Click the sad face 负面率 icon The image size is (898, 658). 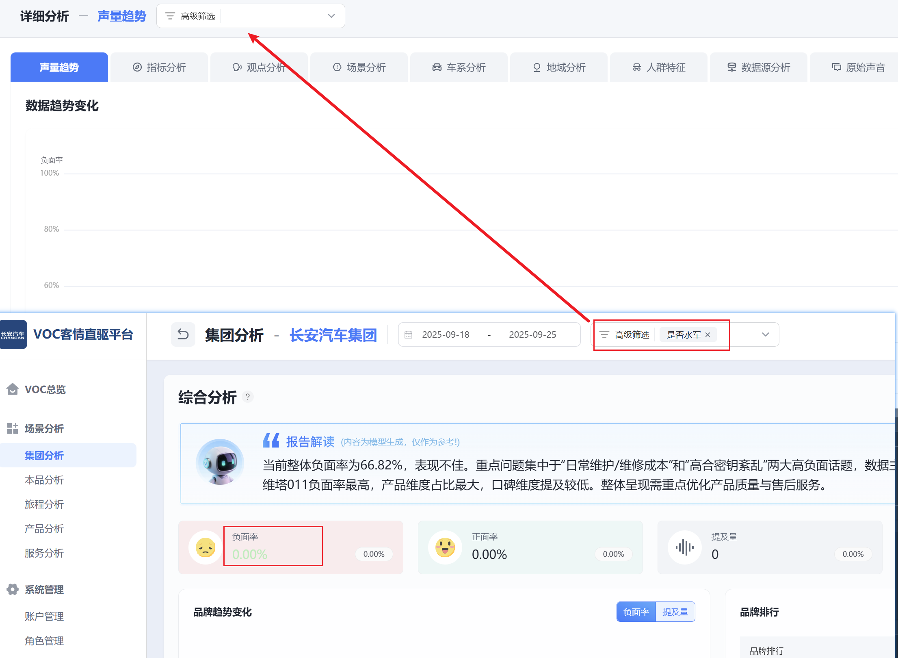click(206, 547)
